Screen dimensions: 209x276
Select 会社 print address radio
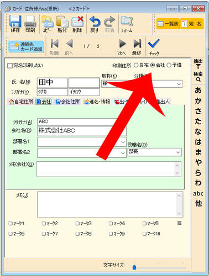tap(153, 65)
